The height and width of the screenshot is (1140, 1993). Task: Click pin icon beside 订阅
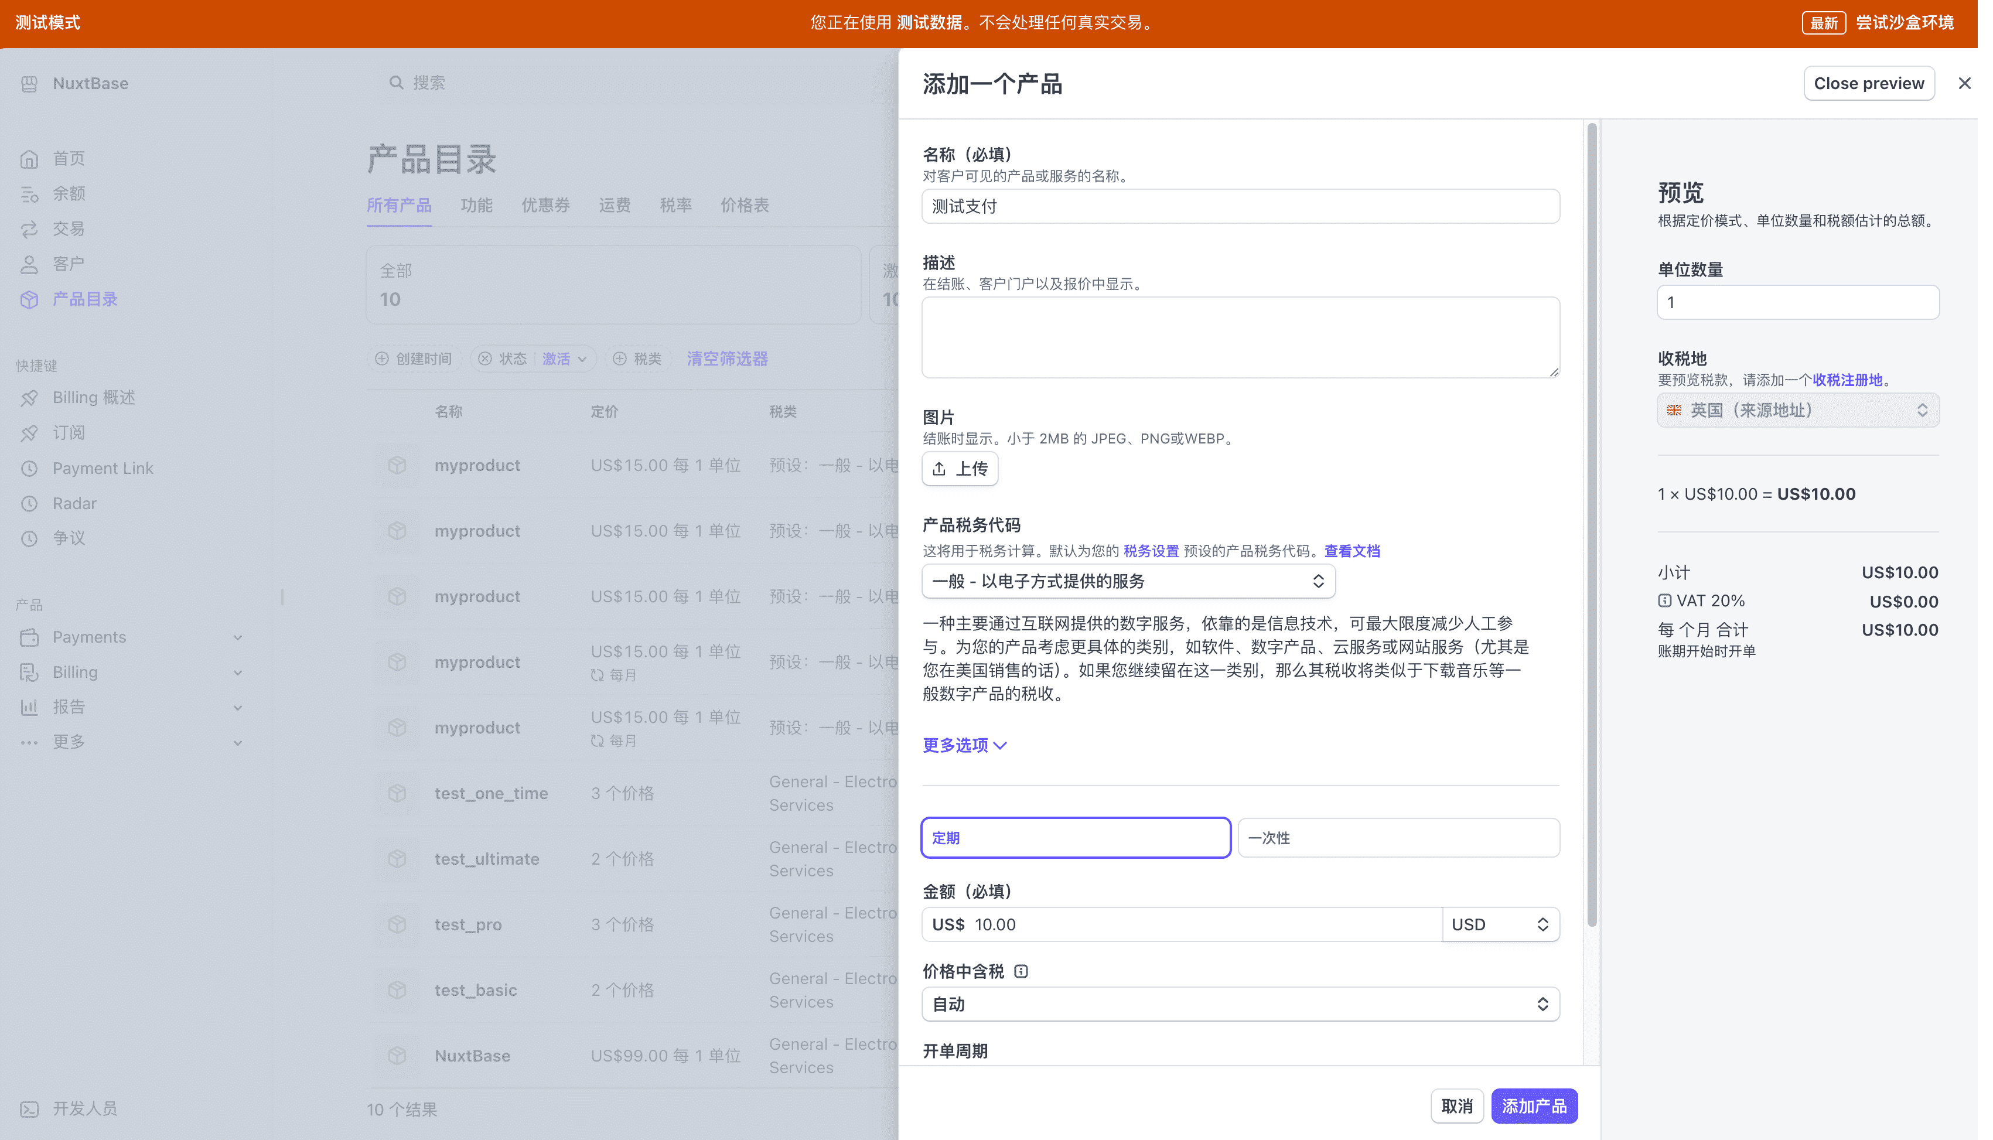[29, 433]
